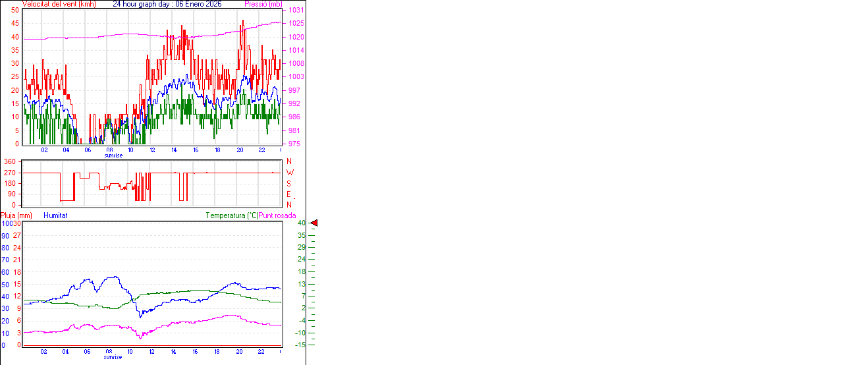Click the magenta 'Punt rosada' legend label

tap(277, 215)
